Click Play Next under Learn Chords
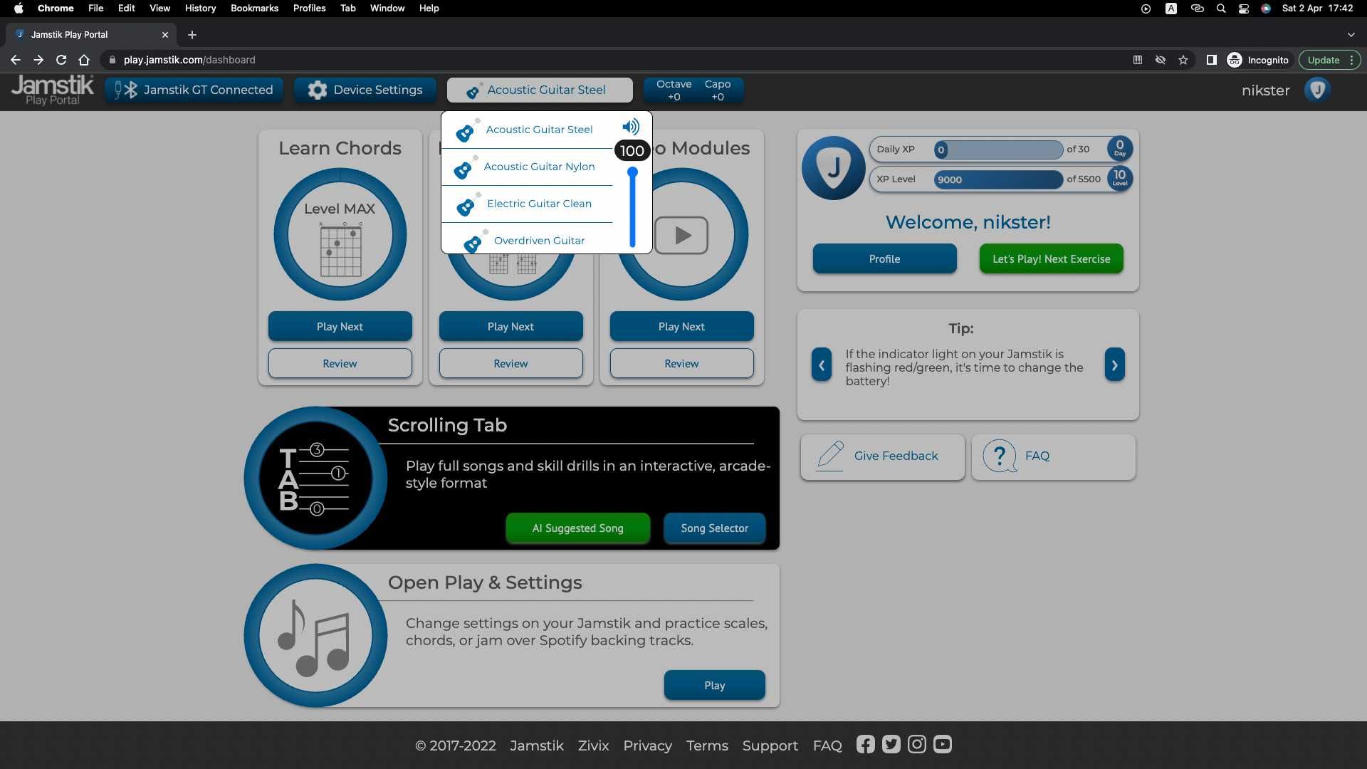Image resolution: width=1367 pixels, height=769 pixels. click(340, 326)
